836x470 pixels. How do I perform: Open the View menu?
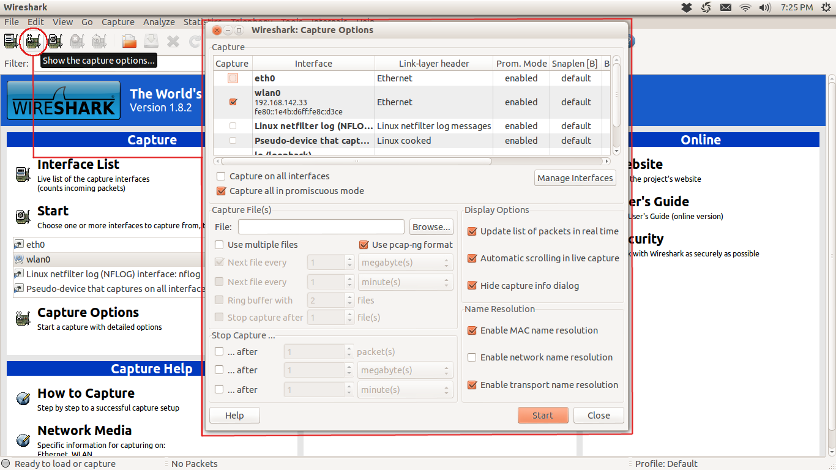point(63,22)
